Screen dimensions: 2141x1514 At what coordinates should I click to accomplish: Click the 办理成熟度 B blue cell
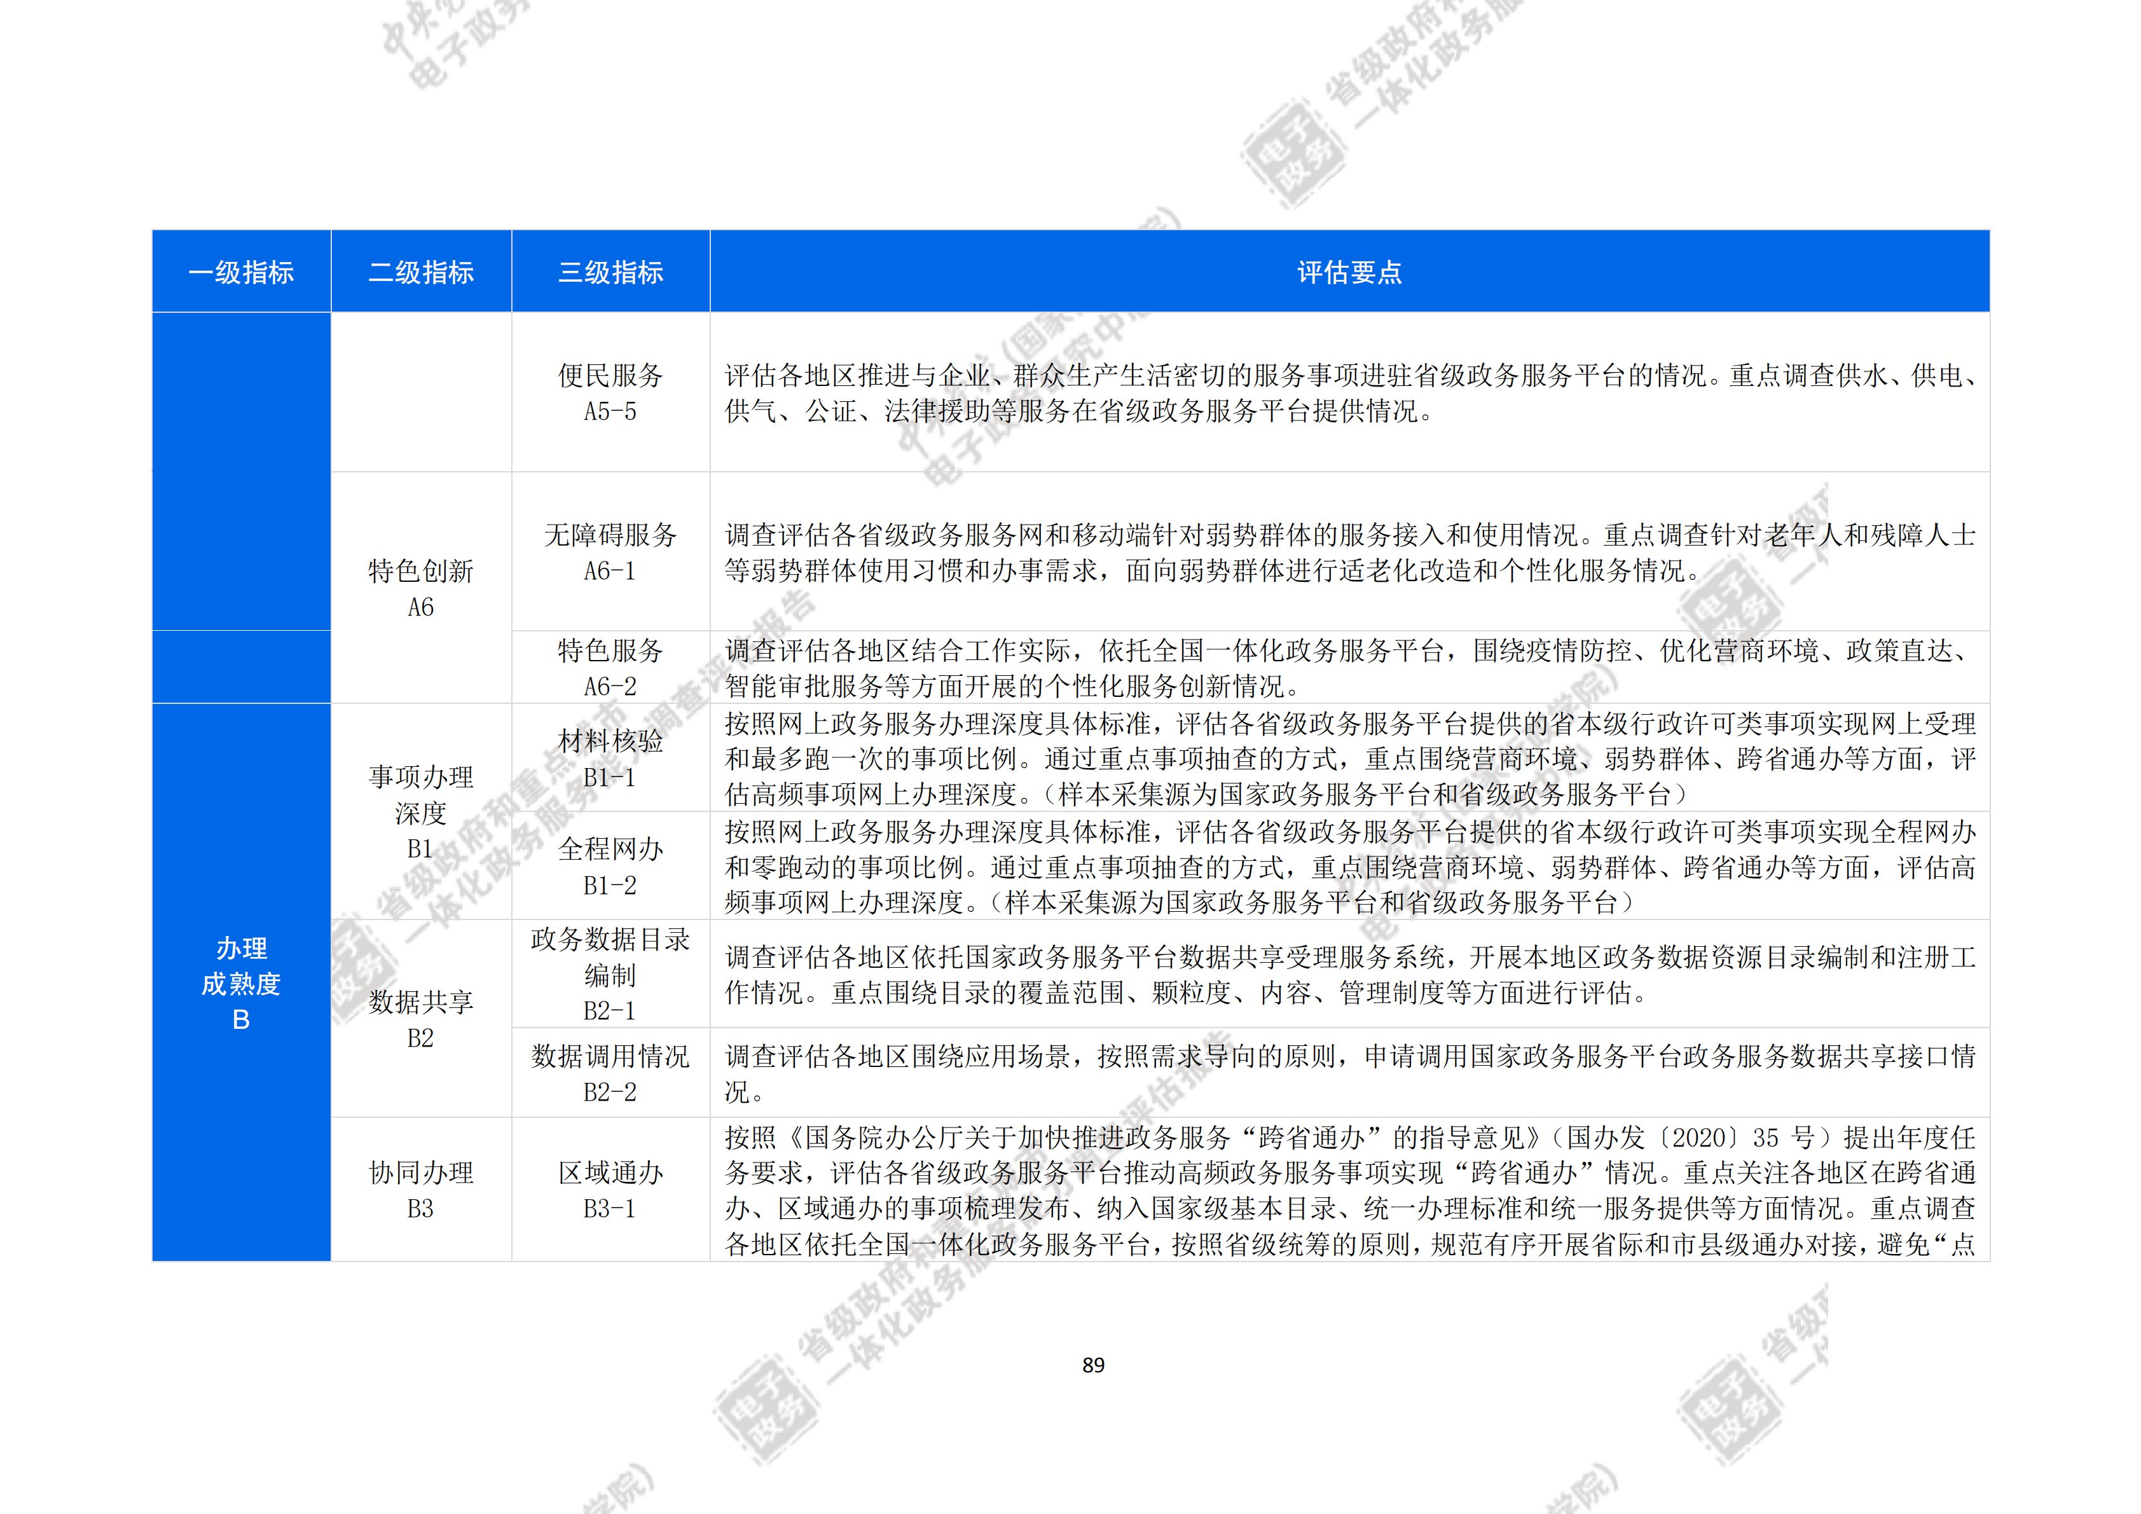[240, 982]
